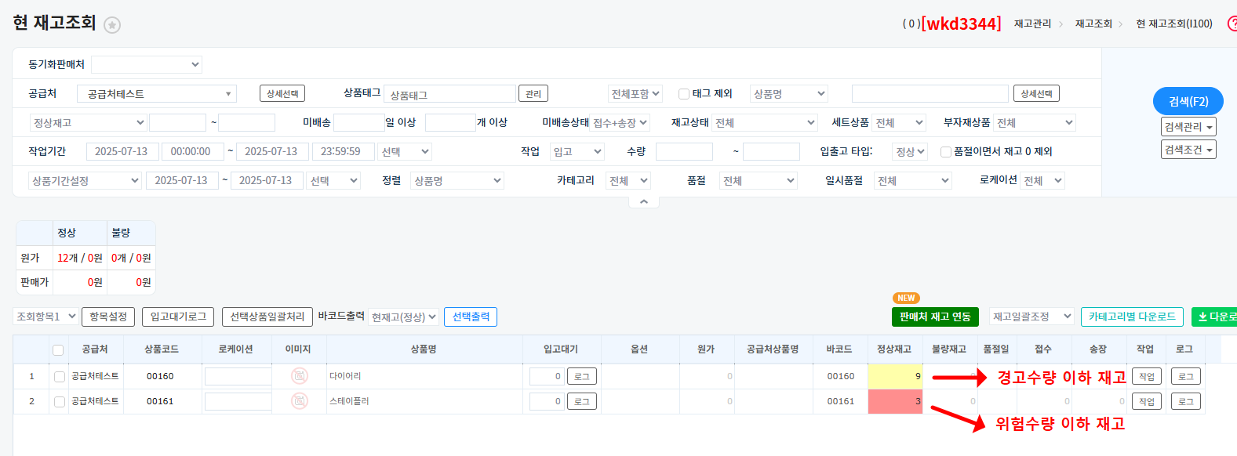The height and width of the screenshot is (456, 1237).
Task: Collapse the search panel with the chevron
Action: (643, 202)
